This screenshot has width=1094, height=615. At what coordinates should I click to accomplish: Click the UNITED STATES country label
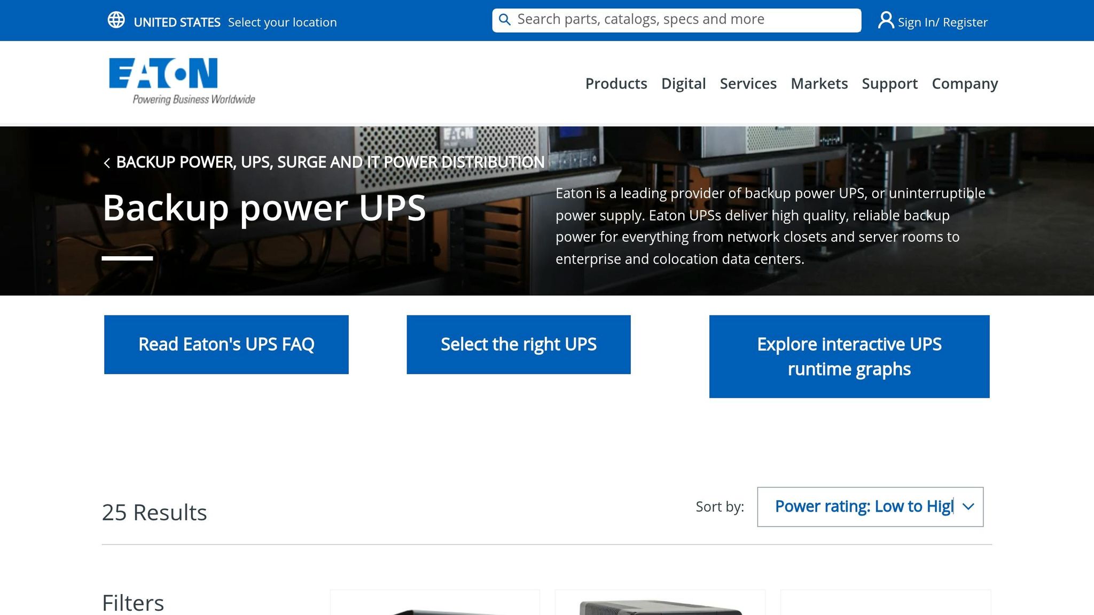[x=177, y=22]
